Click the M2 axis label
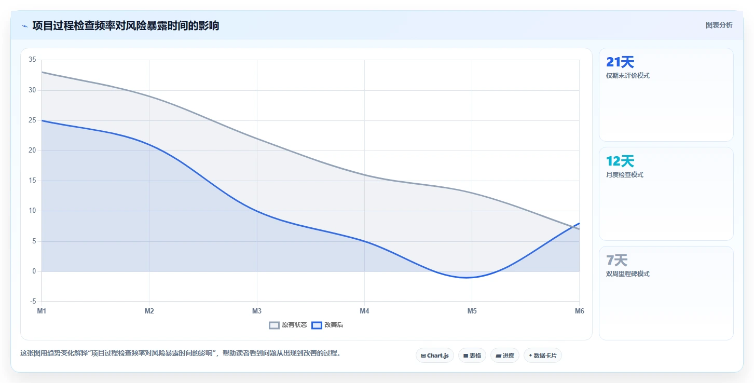Image resolution: width=754 pixels, height=383 pixels. point(149,311)
